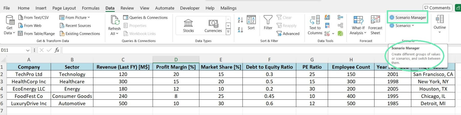The width and height of the screenshot is (461, 115).
Task: Click the Remove Duplicates icon
Action: pyautogui.click(x=327, y=26)
